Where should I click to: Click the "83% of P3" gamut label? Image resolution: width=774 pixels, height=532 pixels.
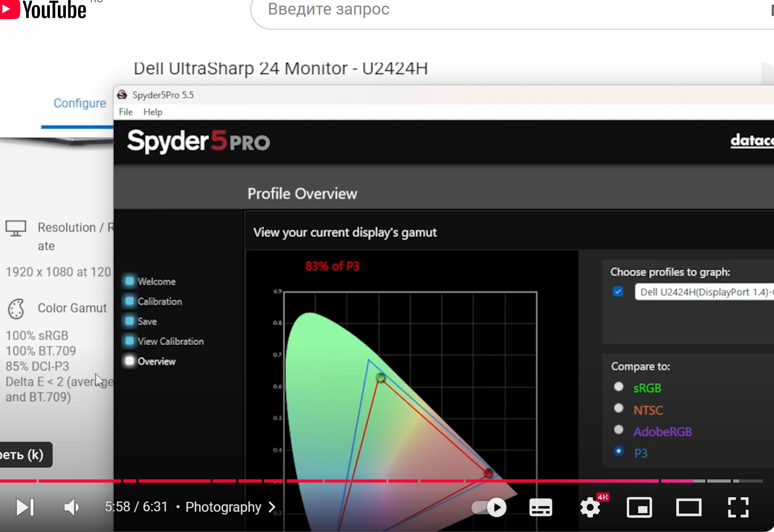coord(332,266)
